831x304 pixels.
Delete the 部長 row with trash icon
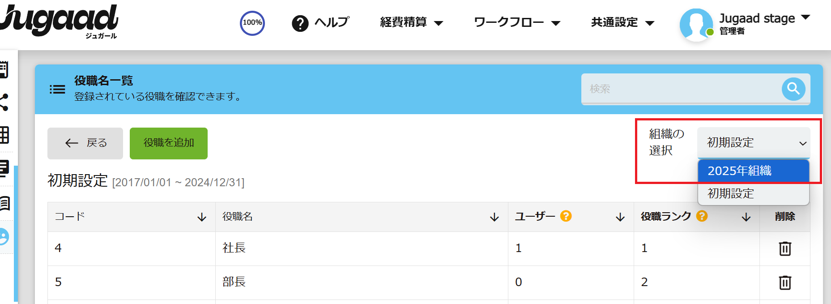785,283
